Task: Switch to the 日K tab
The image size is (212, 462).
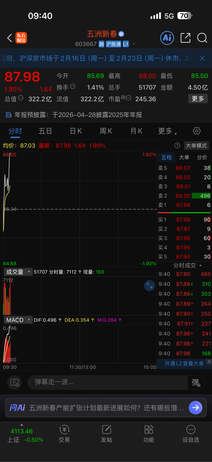Action: 76,131
